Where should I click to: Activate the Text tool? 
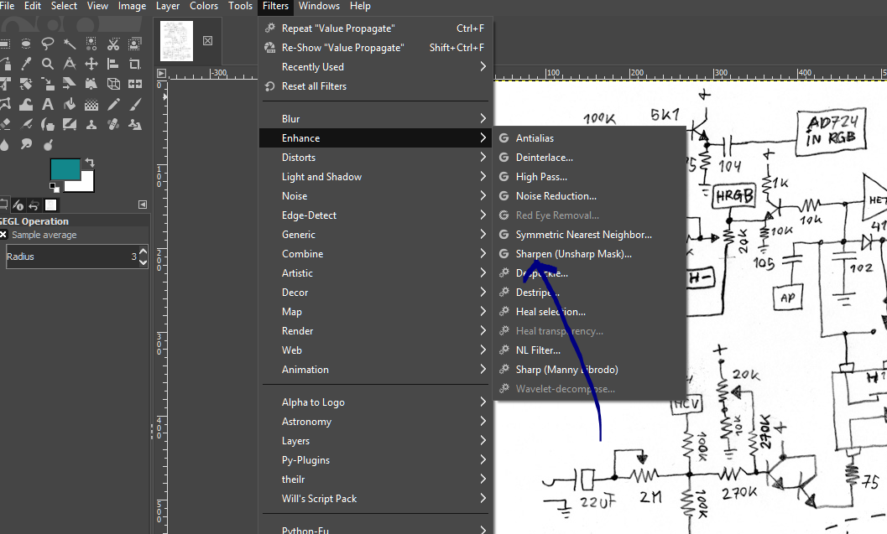coord(48,104)
